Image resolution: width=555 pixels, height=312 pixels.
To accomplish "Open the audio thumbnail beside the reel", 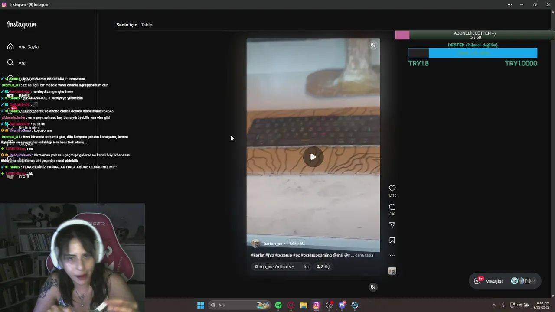I will pyautogui.click(x=392, y=271).
